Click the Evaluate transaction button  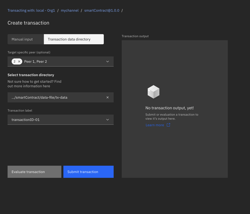click(34, 172)
